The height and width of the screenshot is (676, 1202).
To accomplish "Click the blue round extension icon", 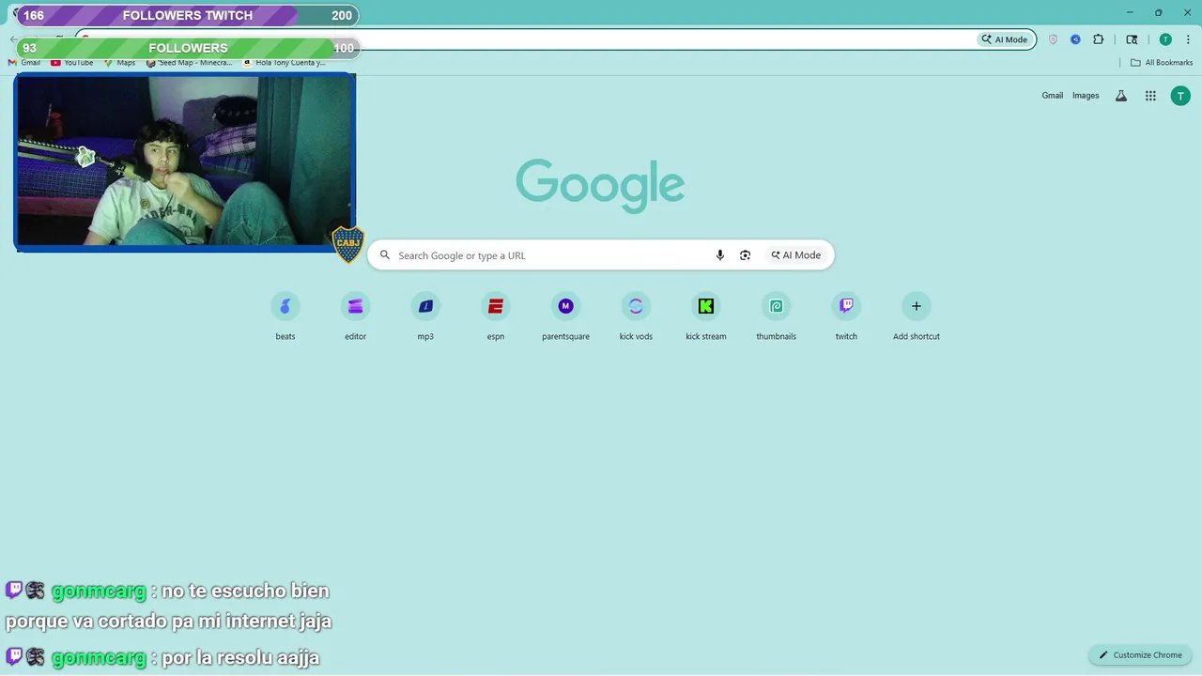I will click(x=1075, y=39).
